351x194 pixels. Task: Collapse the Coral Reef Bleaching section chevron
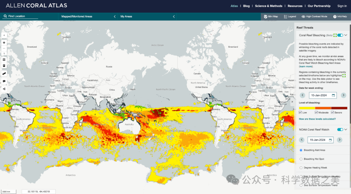pos(346,35)
